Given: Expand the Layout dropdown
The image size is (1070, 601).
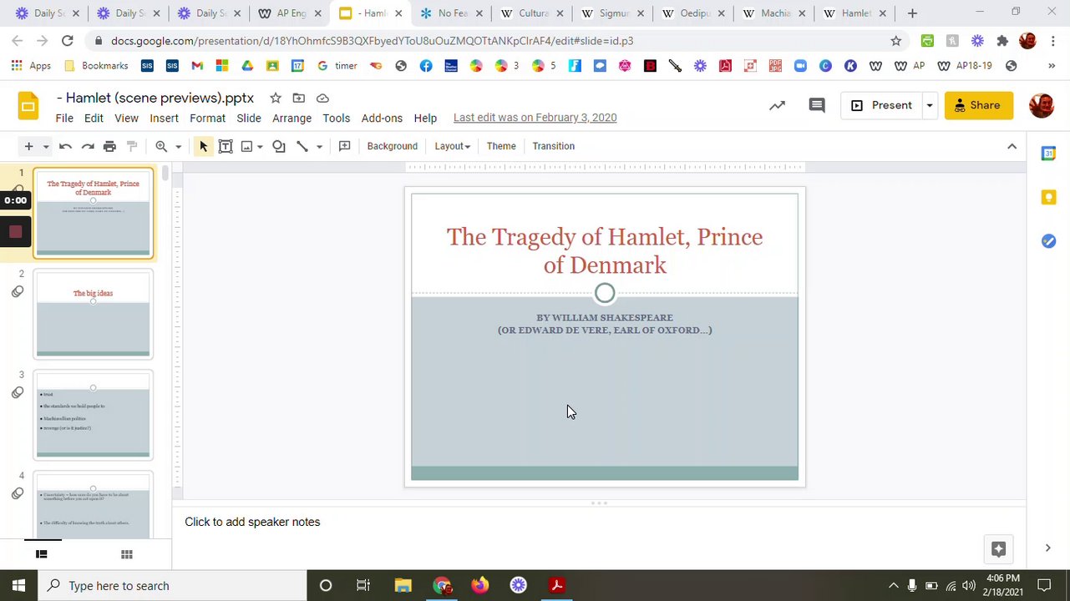Looking at the screenshot, I should (x=452, y=146).
